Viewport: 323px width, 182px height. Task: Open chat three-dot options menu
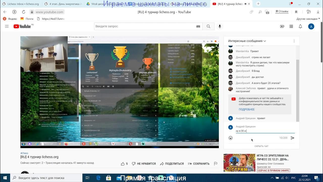point(294,41)
